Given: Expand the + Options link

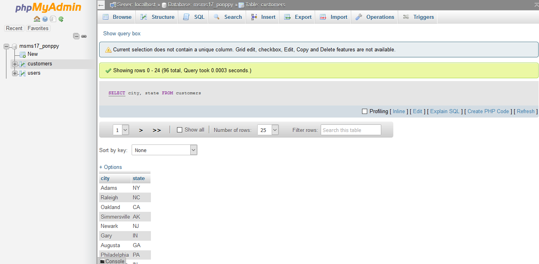Looking at the screenshot, I should [x=110, y=167].
